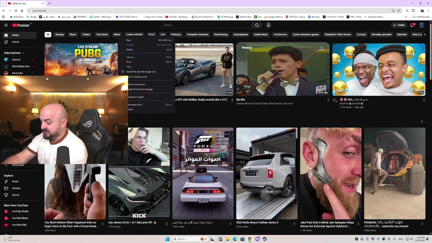The height and width of the screenshot is (243, 432).
Task: Open options menu for the My Mix video
Action: pyautogui.click(x=328, y=100)
